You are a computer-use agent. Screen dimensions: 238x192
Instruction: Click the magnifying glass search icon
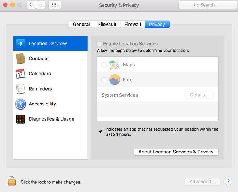pyautogui.click(x=196, y=5)
